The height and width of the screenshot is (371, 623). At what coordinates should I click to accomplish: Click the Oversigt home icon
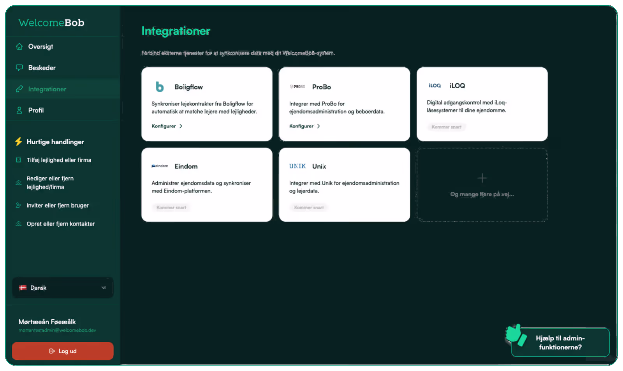click(x=19, y=47)
